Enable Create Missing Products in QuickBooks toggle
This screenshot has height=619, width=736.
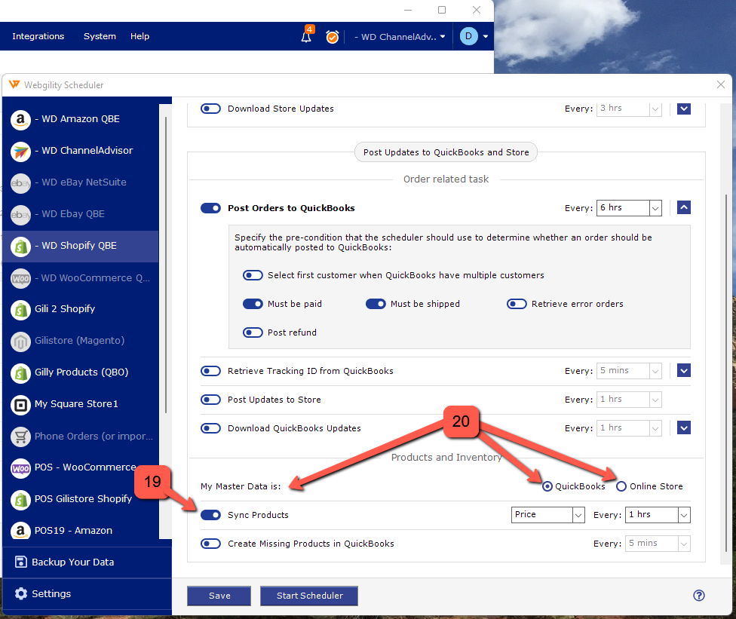click(210, 544)
